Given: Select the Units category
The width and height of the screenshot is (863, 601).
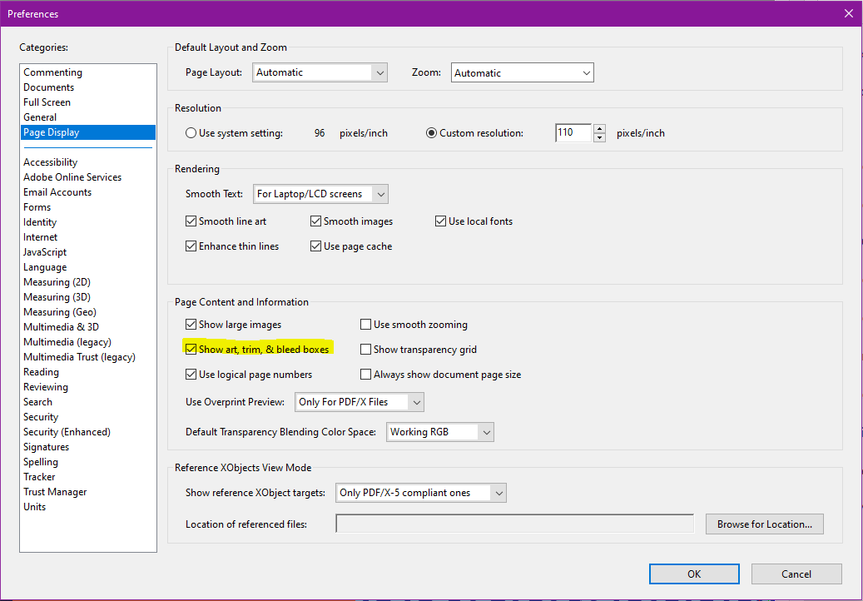Looking at the screenshot, I should tap(34, 506).
